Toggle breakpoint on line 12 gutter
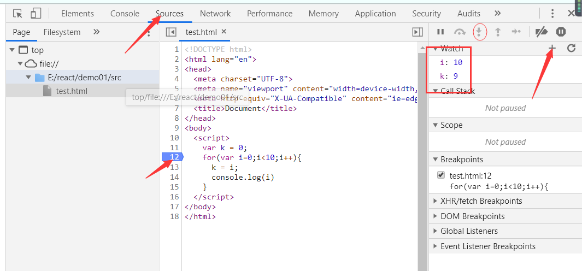The width and height of the screenshot is (582, 271). tap(173, 157)
